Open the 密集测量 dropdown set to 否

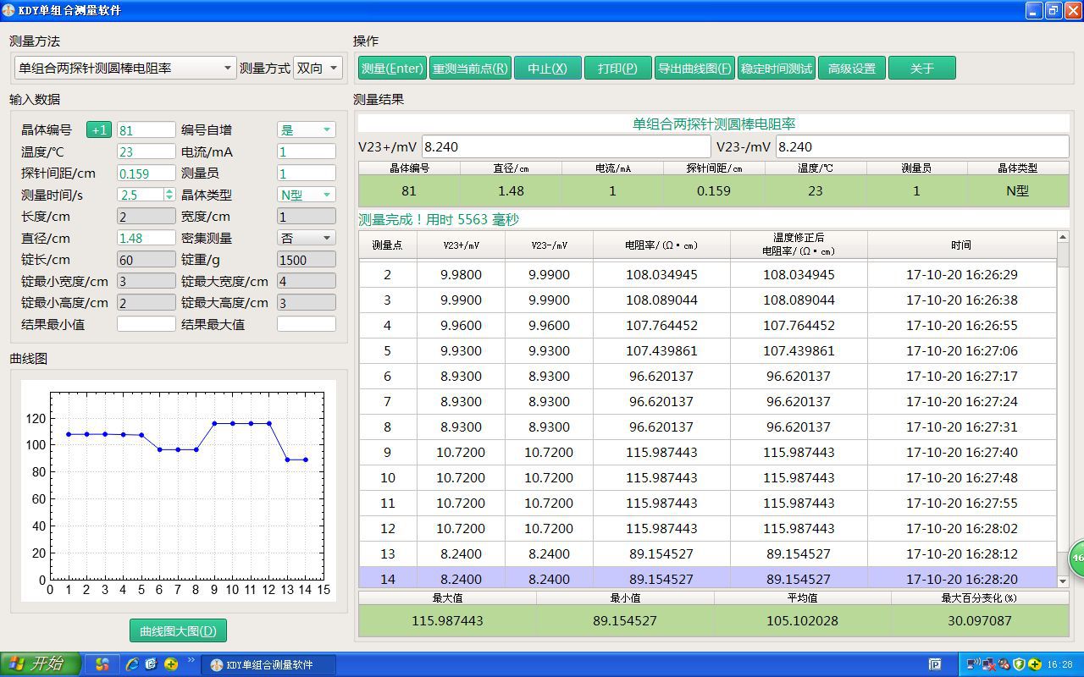click(x=307, y=239)
